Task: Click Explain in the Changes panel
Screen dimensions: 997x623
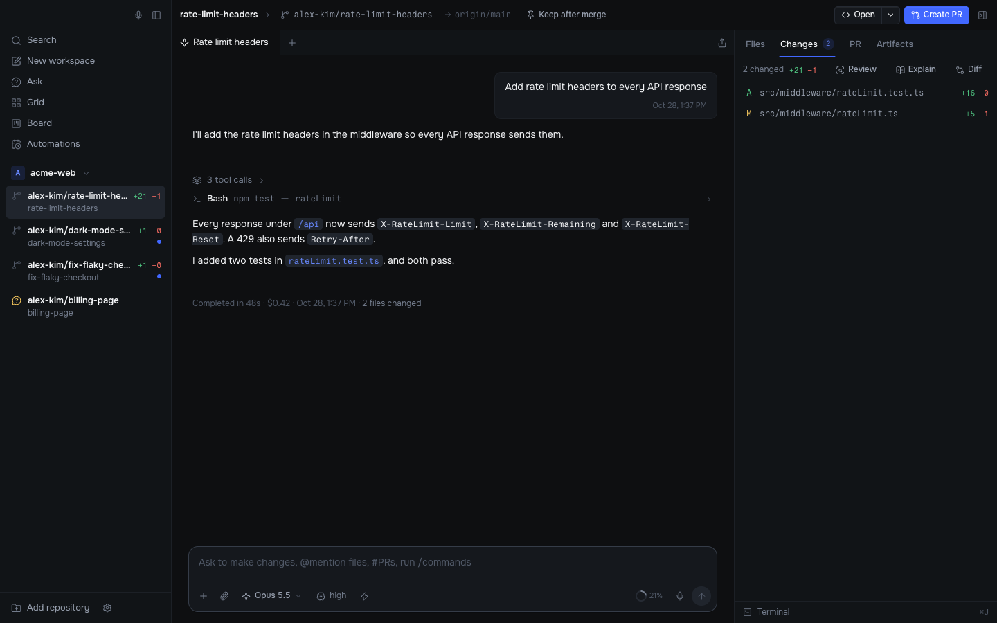Action: (916, 69)
